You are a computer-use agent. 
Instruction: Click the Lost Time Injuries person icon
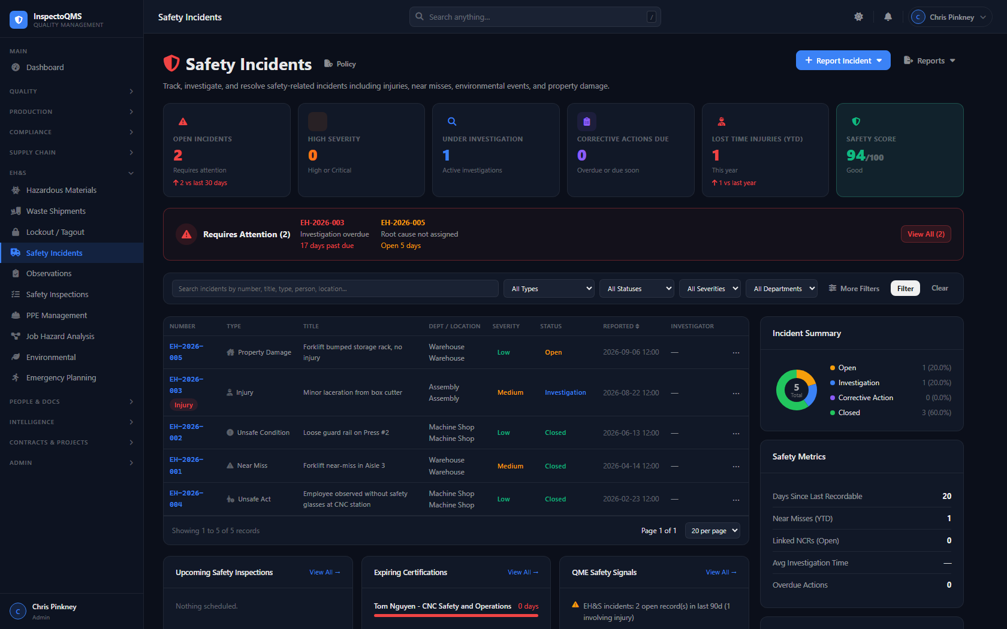click(x=722, y=122)
